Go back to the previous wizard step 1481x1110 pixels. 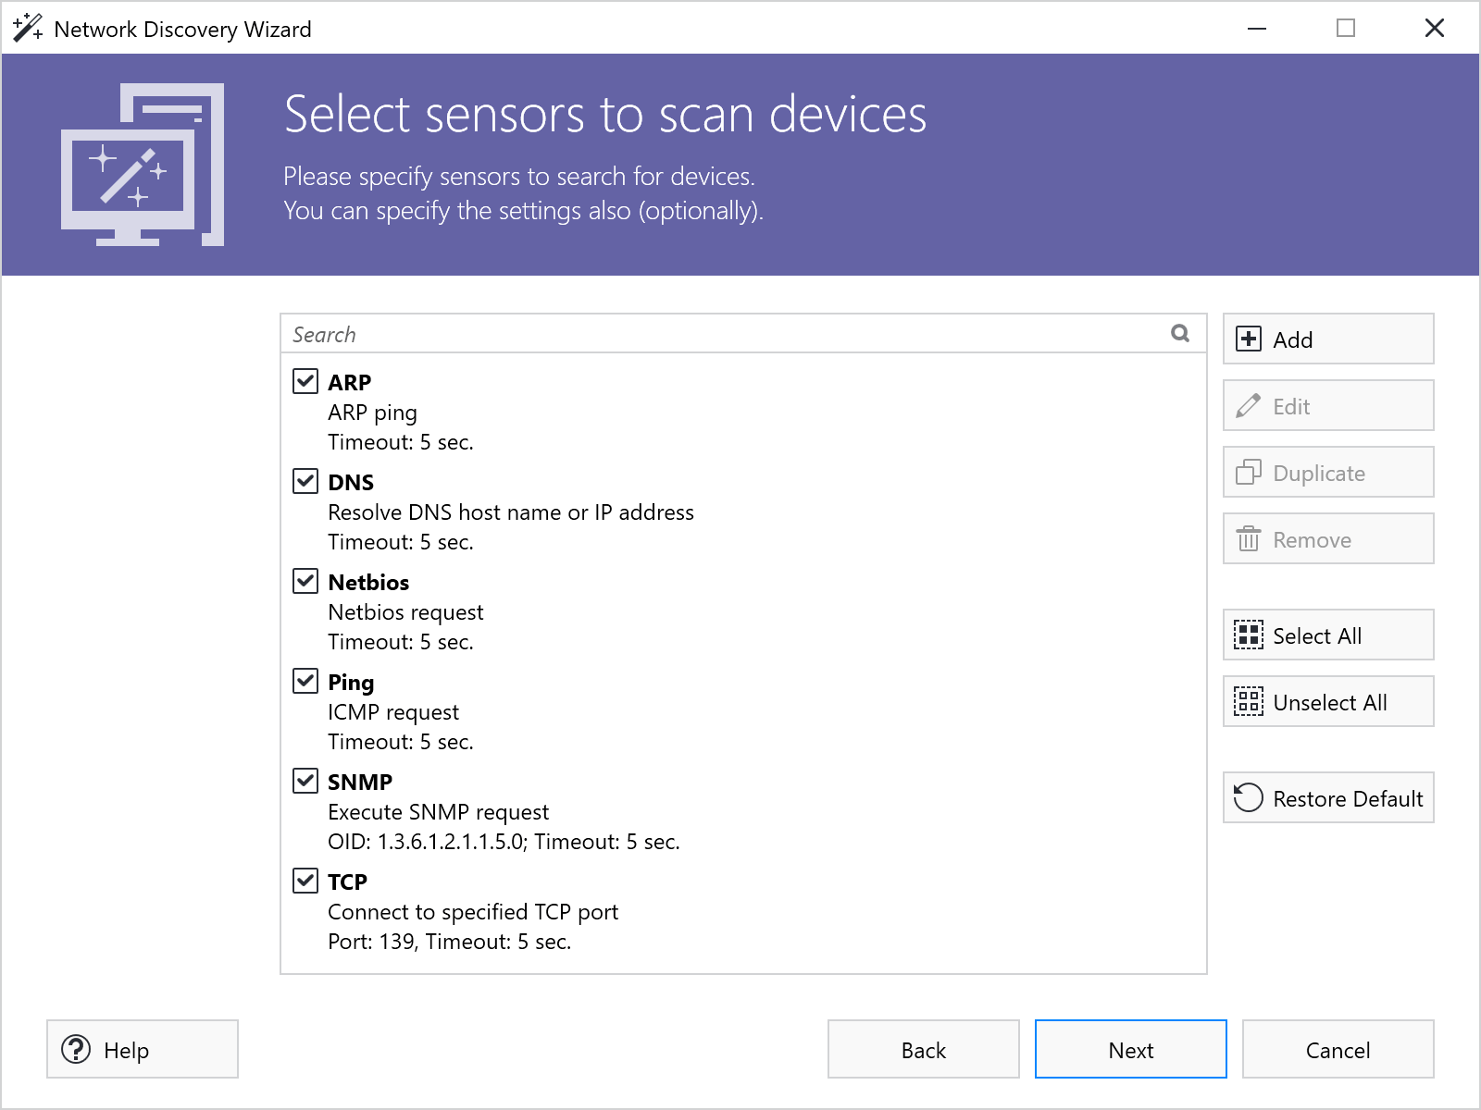923,1049
